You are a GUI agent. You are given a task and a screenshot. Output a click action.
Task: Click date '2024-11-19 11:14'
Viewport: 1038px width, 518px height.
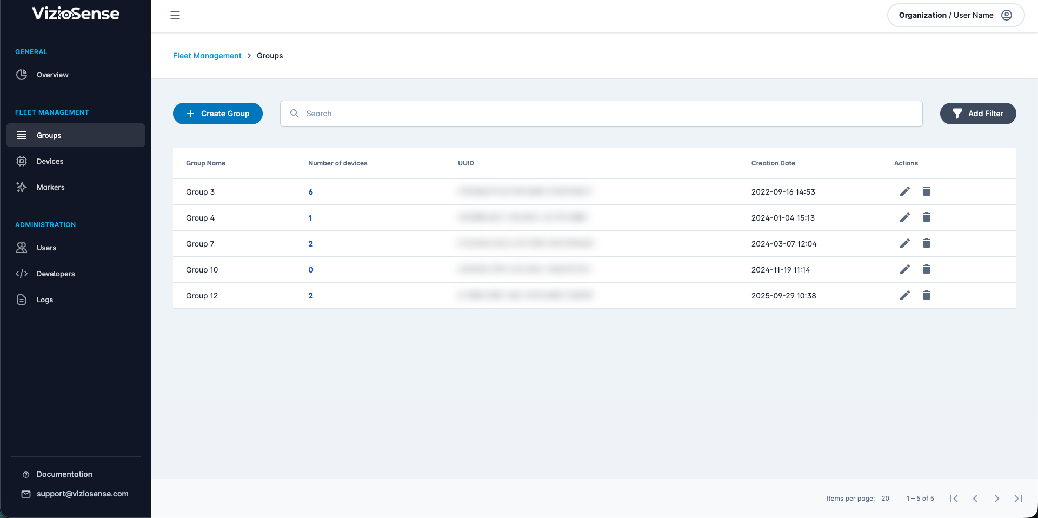point(781,270)
